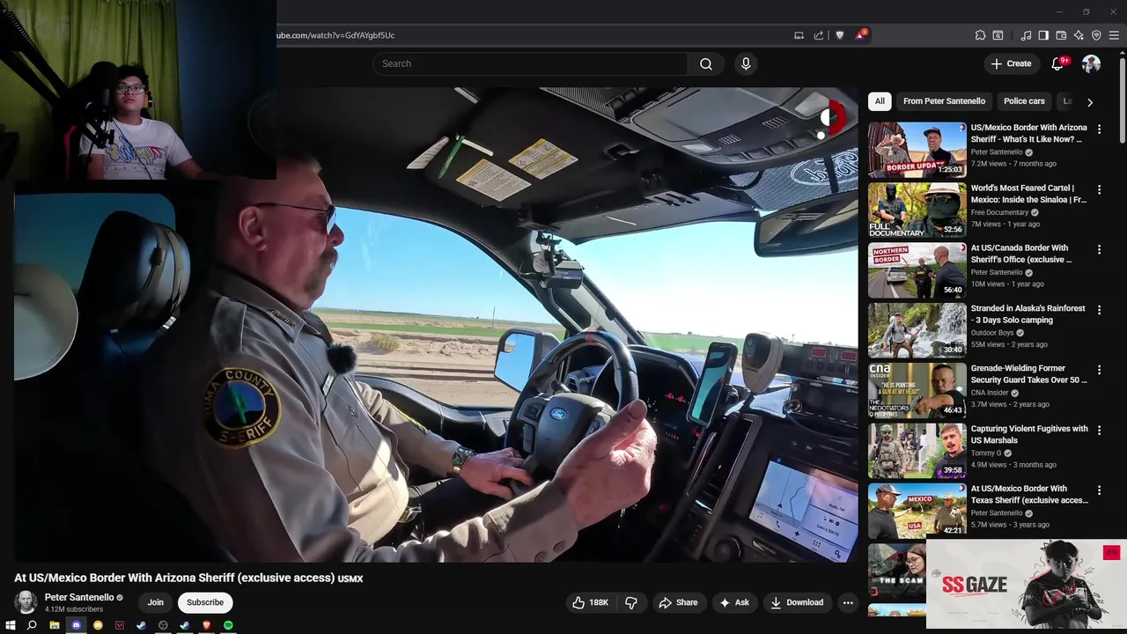Open YouTube notifications bell

coord(1057,63)
